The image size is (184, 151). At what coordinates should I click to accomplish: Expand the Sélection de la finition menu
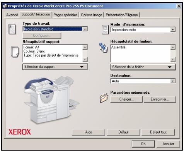[x=143, y=67]
